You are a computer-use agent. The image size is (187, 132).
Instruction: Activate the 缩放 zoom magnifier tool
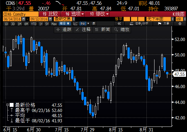[121, 30]
